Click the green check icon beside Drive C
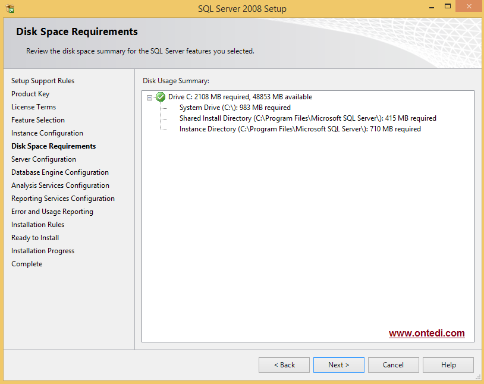Image resolution: width=484 pixels, height=384 pixels. (161, 97)
